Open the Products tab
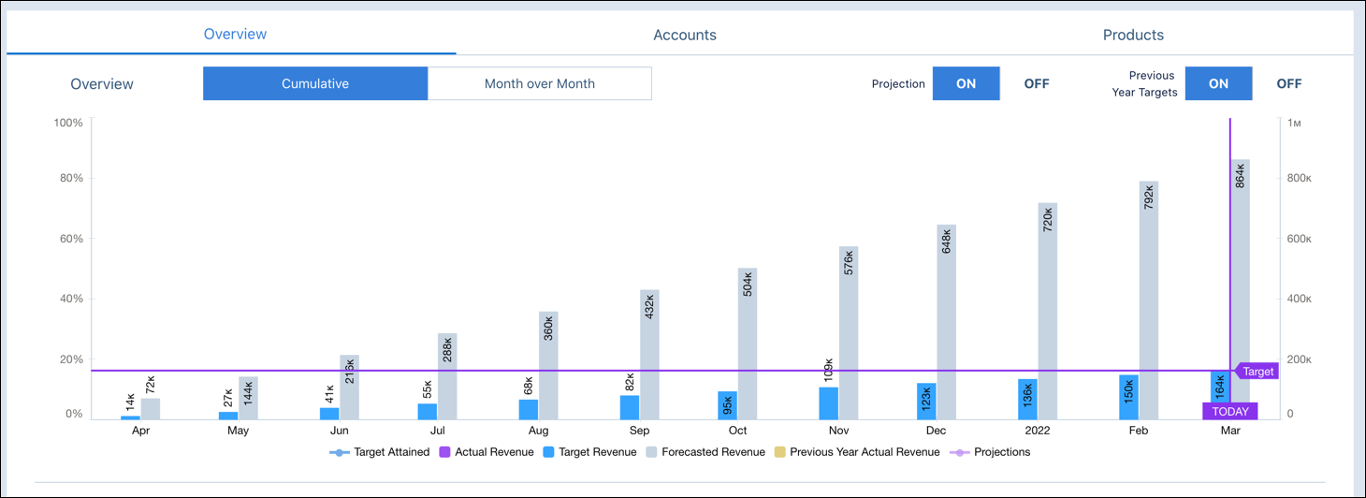This screenshot has width=1366, height=498. click(x=1133, y=35)
